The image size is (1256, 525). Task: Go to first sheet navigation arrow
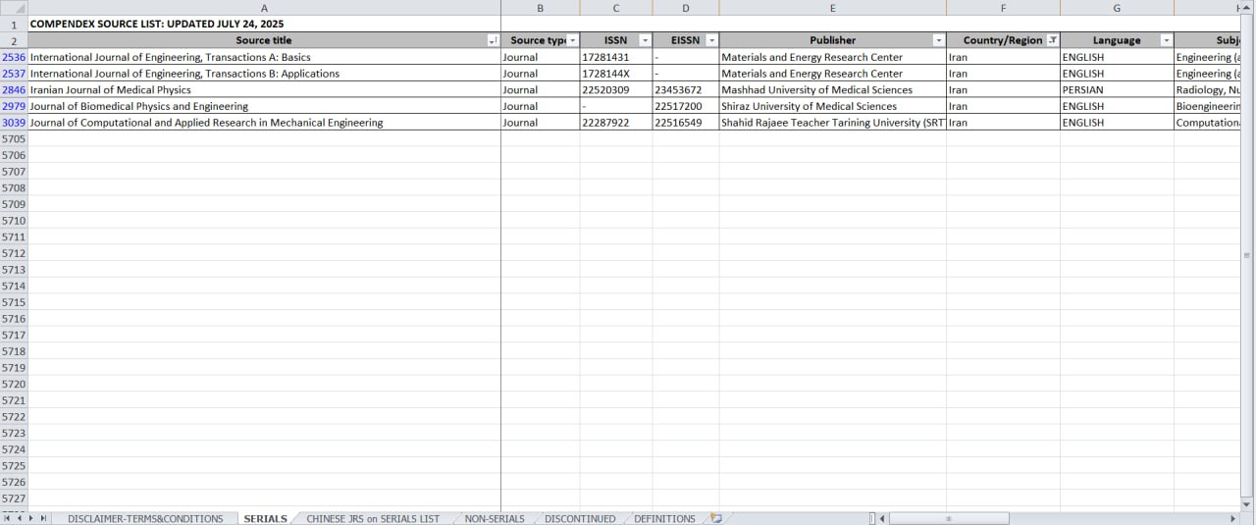(7, 518)
